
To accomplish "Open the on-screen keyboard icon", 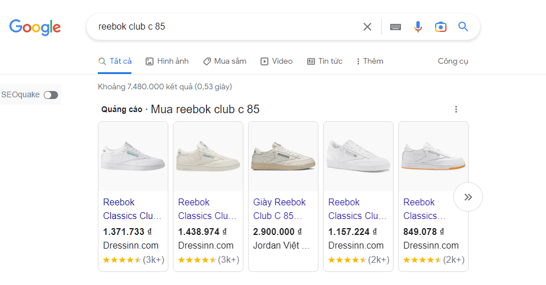I will point(395,27).
